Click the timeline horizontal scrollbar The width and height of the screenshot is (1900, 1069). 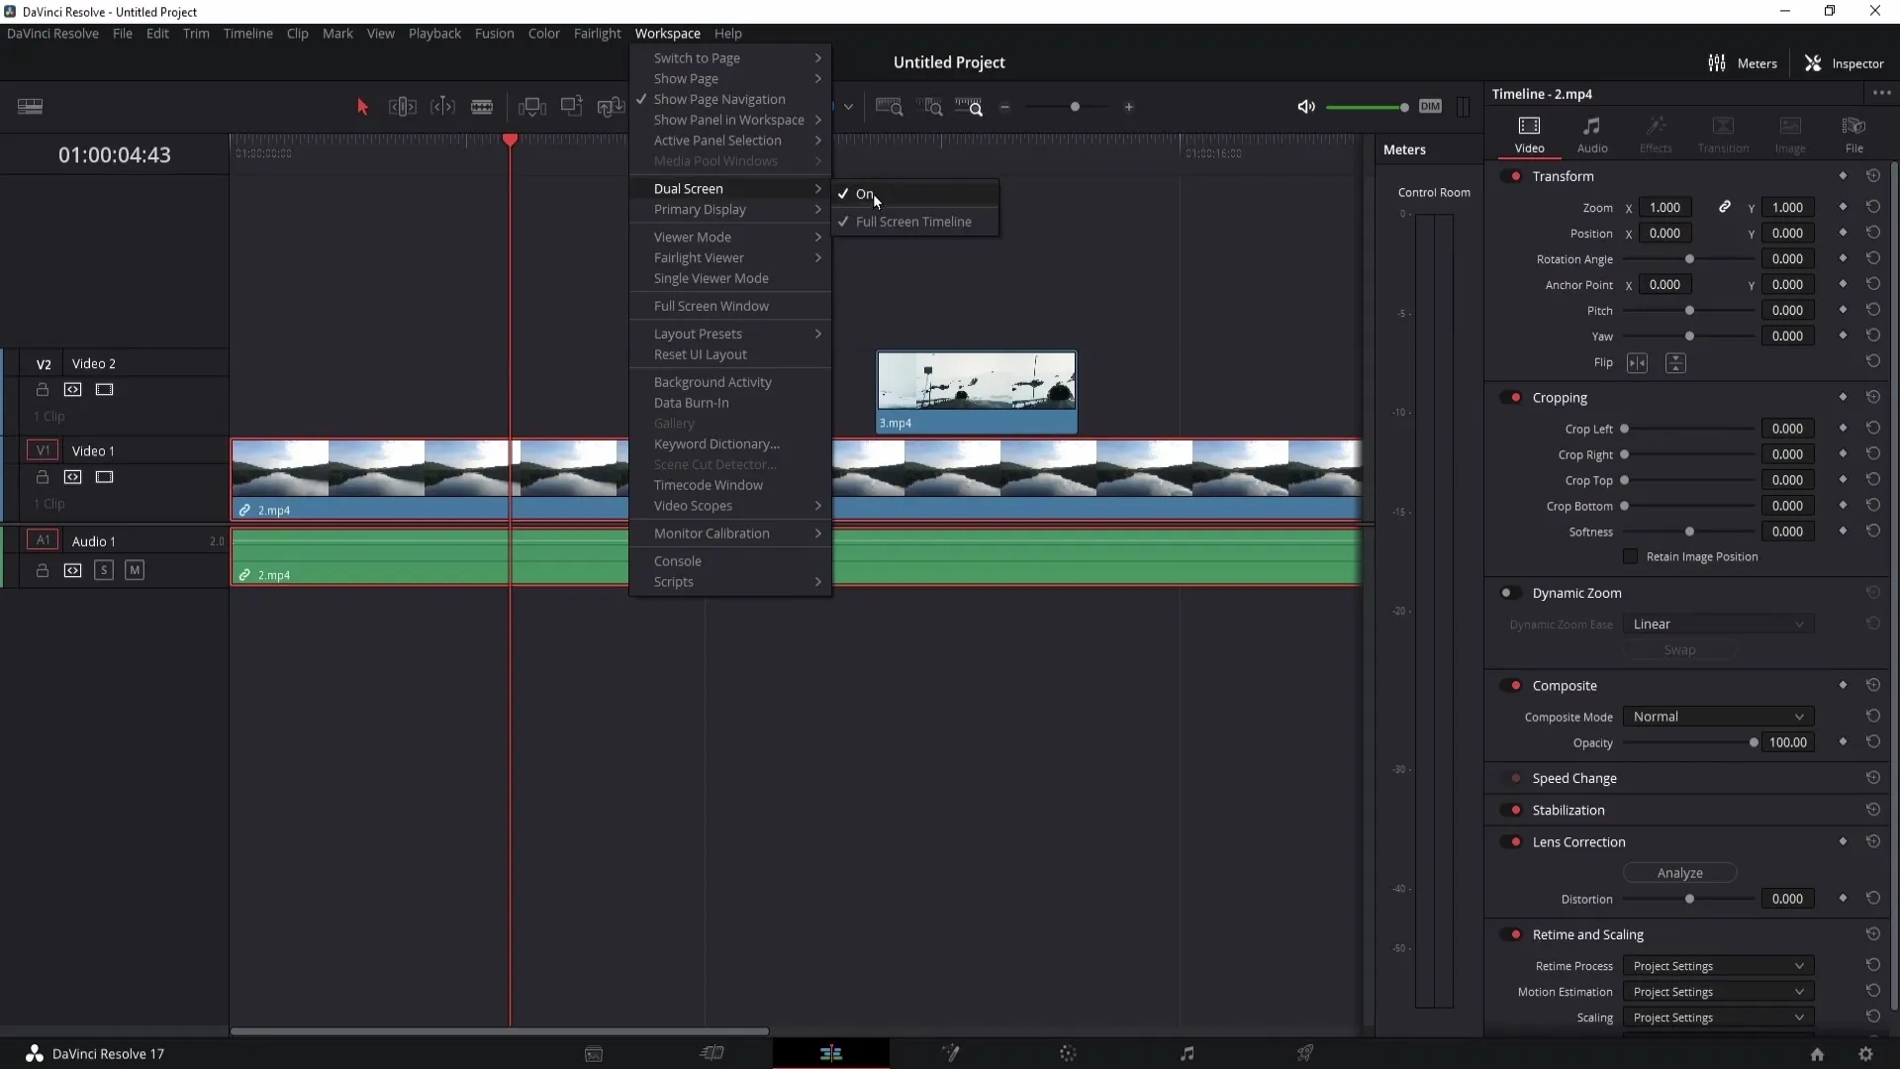pyautogui.click(x=500, y=1031)
